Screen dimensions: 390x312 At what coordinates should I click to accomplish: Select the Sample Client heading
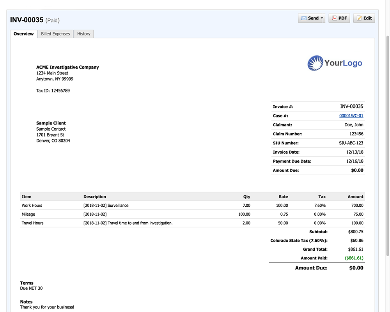[51, 123]
